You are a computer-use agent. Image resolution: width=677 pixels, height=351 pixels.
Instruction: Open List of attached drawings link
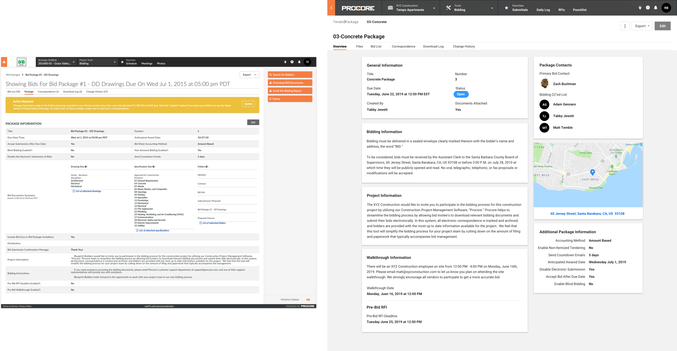(88, 191)
